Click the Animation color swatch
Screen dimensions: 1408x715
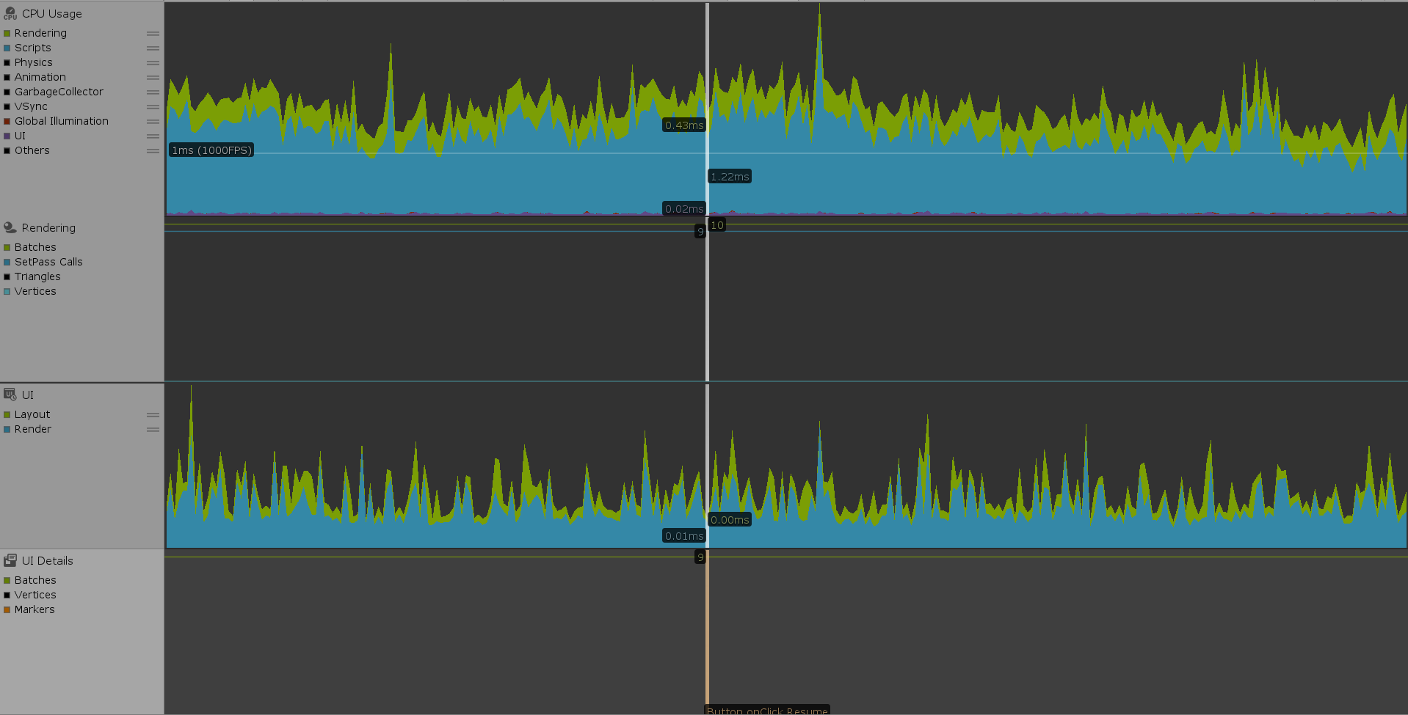click(7, 78)
